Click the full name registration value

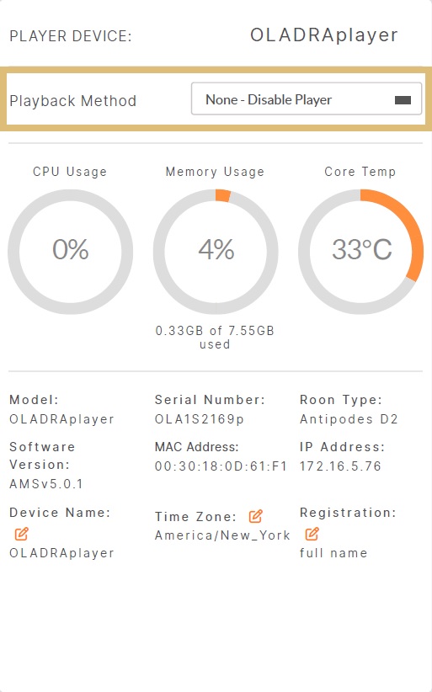click(333, 553)
